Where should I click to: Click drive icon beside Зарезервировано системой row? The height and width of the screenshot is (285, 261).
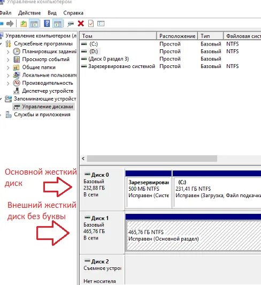pos(84,66)
